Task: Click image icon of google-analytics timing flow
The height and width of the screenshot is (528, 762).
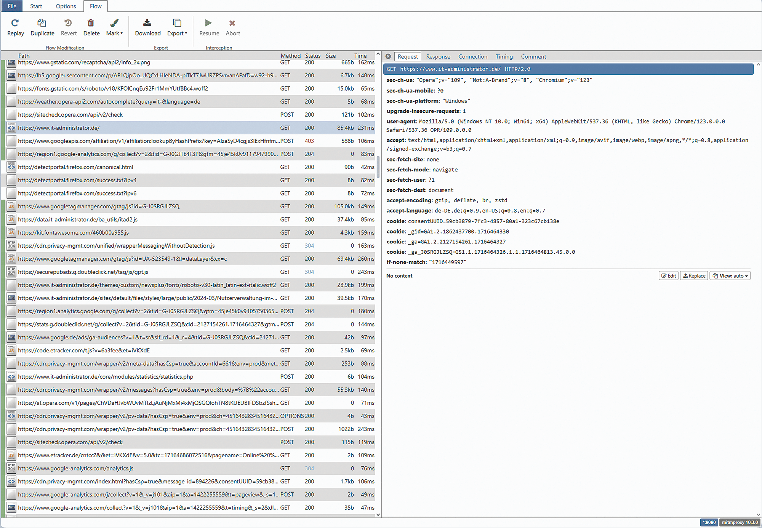Action: (11, 508)
